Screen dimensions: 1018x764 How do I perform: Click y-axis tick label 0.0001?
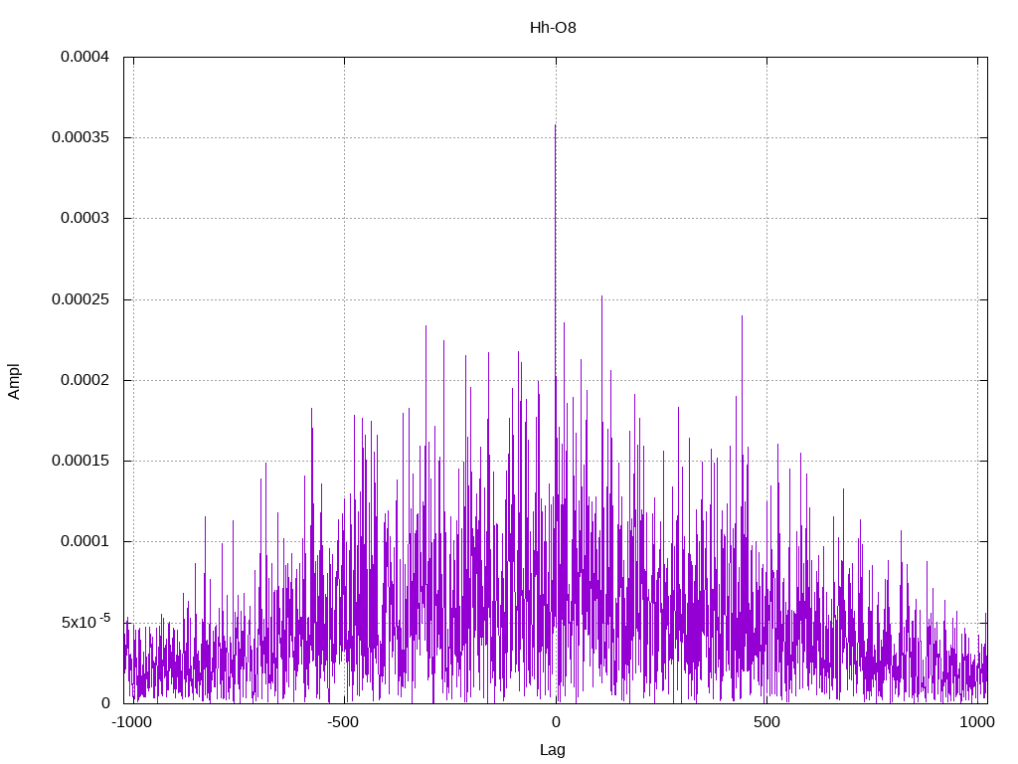[x=85, y=541]
